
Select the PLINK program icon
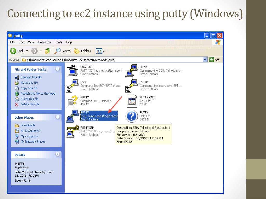click(x=132, y=70)
